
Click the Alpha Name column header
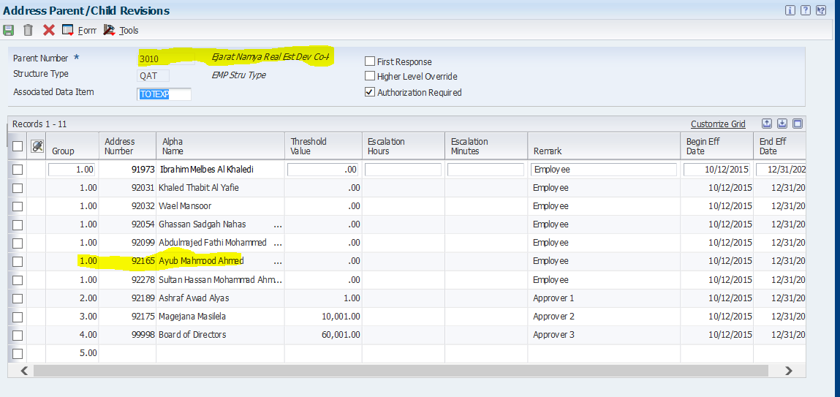coord(220,146)
